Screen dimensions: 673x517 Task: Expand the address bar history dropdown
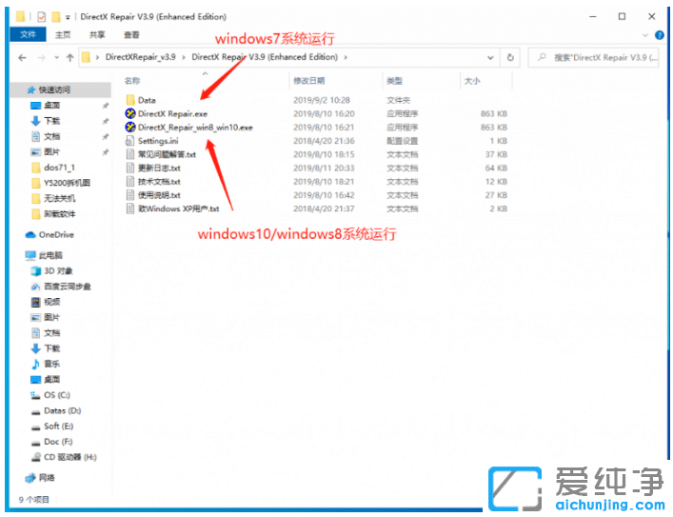(490, 57)
